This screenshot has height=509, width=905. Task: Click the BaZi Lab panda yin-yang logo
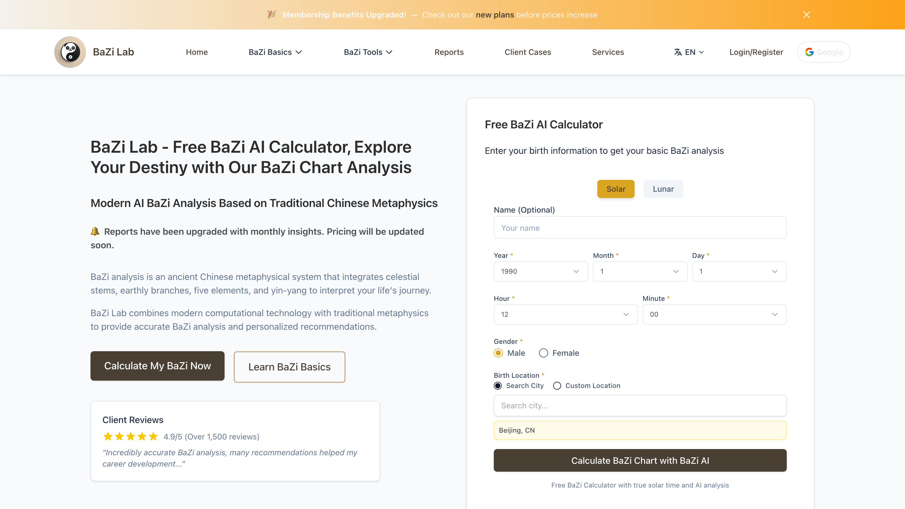(x=70, y=52)
